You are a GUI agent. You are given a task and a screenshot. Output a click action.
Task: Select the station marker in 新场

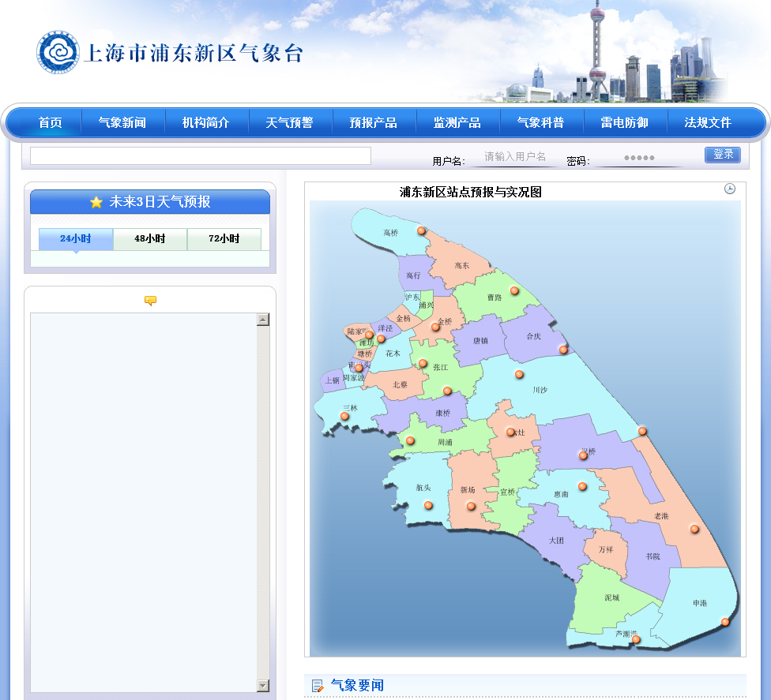click(471, 506)
